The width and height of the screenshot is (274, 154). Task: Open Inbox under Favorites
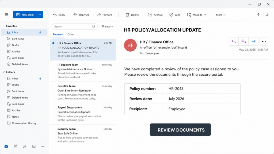(24, 32)
